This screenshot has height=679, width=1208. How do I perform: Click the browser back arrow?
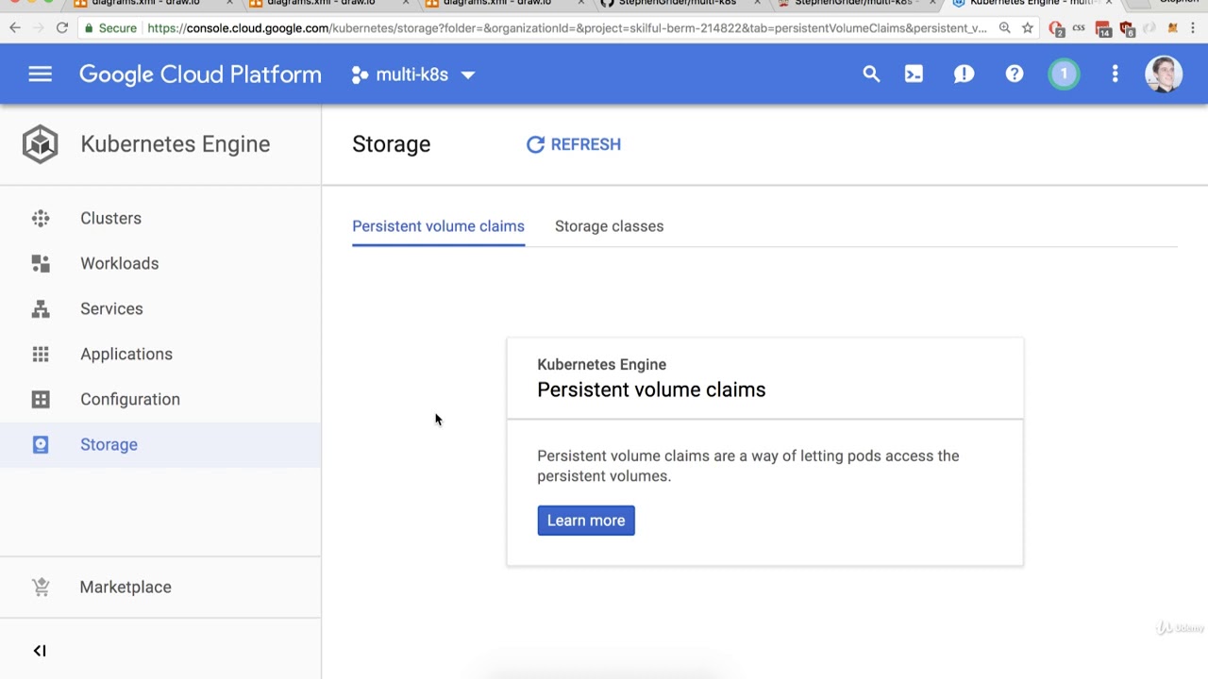pyautogui.click(x=15, y=28)
